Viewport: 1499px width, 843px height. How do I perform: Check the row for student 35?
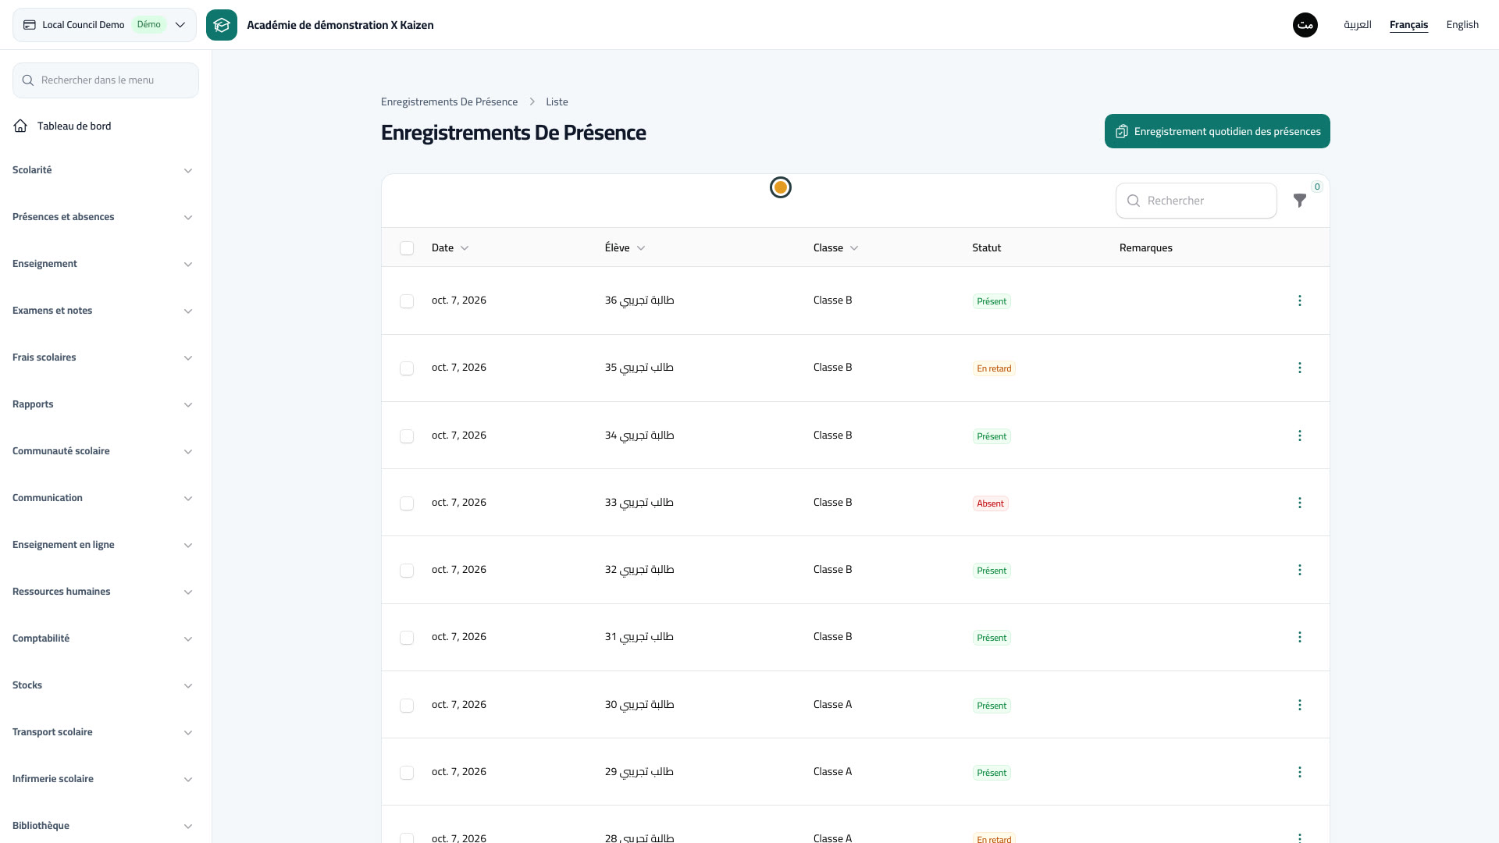coord(407,368)
